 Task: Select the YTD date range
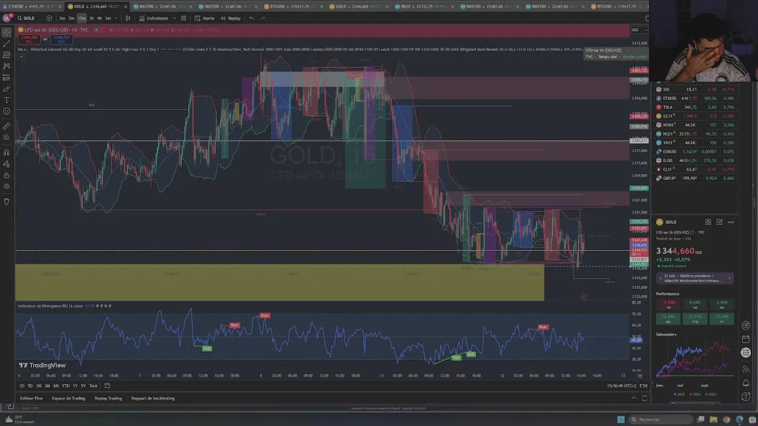66,386
